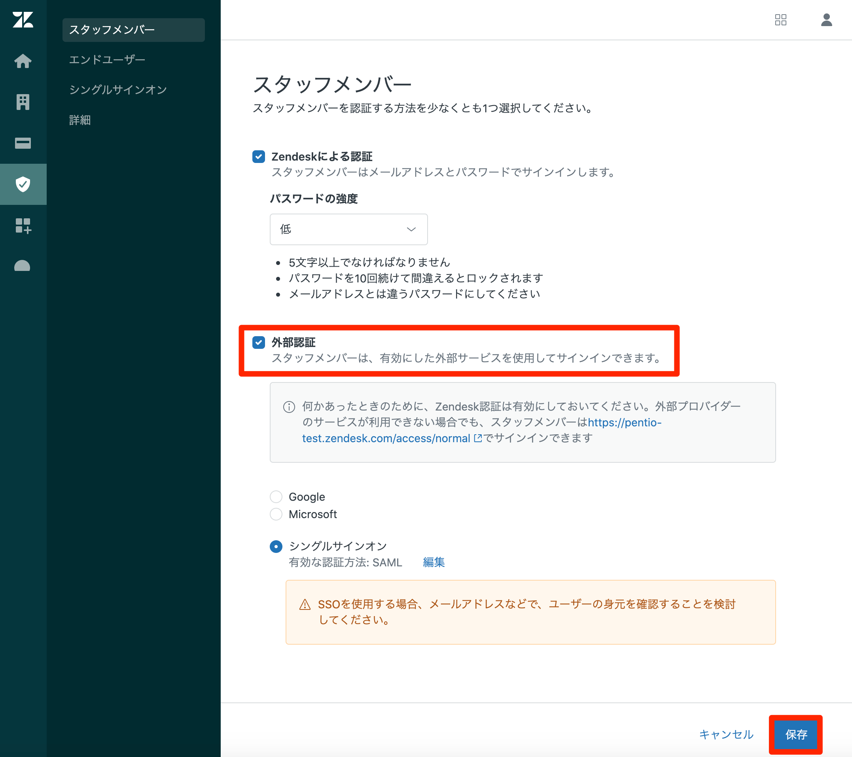Viewport: 852px width, 757px height.
Task: Select the Google radio button
Action: pyautogui.click(x=276, y=497)
